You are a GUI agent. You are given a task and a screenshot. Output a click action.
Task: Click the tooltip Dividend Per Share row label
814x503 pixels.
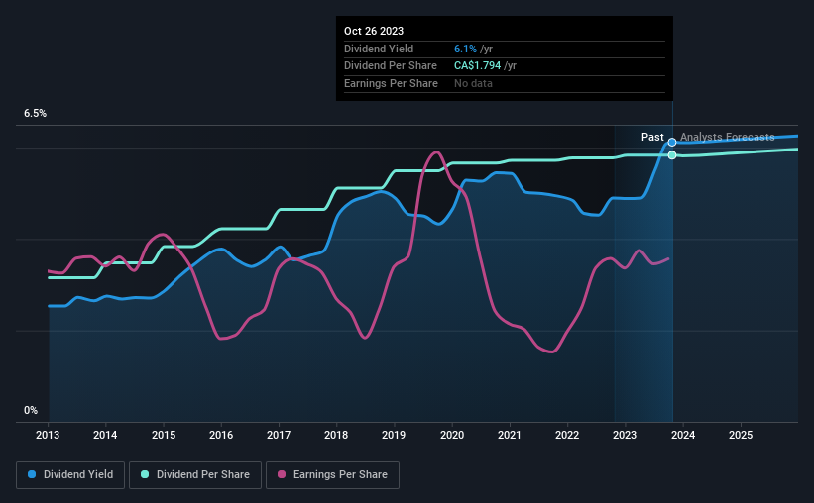tap(391, 66)
